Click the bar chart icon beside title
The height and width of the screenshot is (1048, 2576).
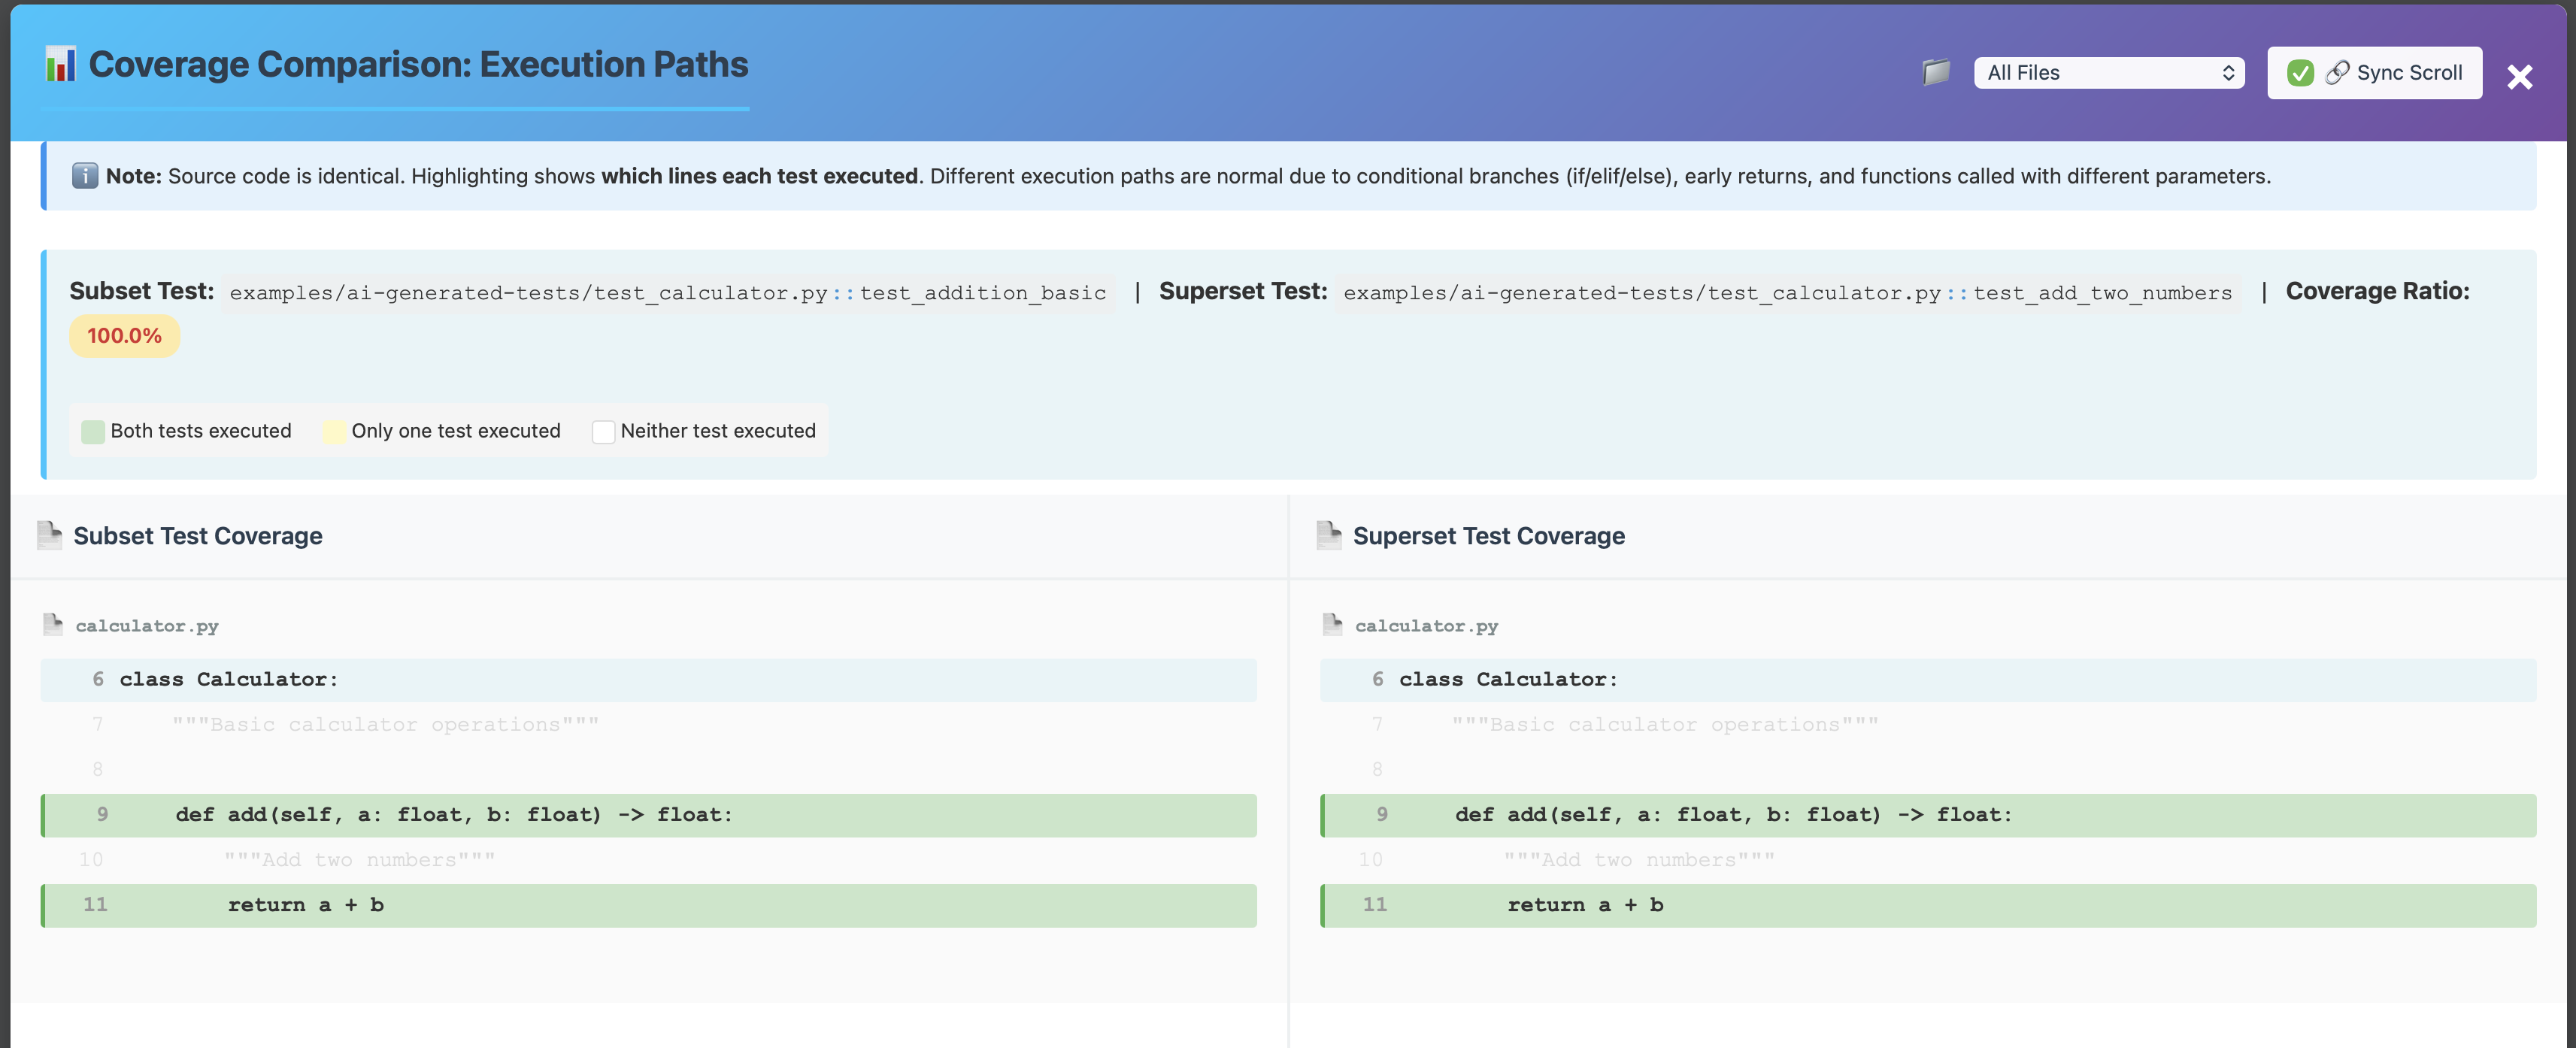pos(60,65)
